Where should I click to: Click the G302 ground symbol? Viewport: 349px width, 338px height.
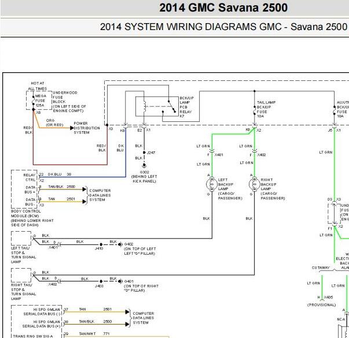[144, 165]
